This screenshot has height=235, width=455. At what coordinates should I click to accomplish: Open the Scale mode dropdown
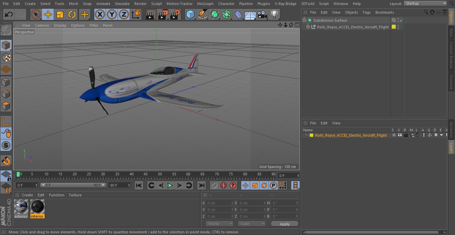click(251, 224)
